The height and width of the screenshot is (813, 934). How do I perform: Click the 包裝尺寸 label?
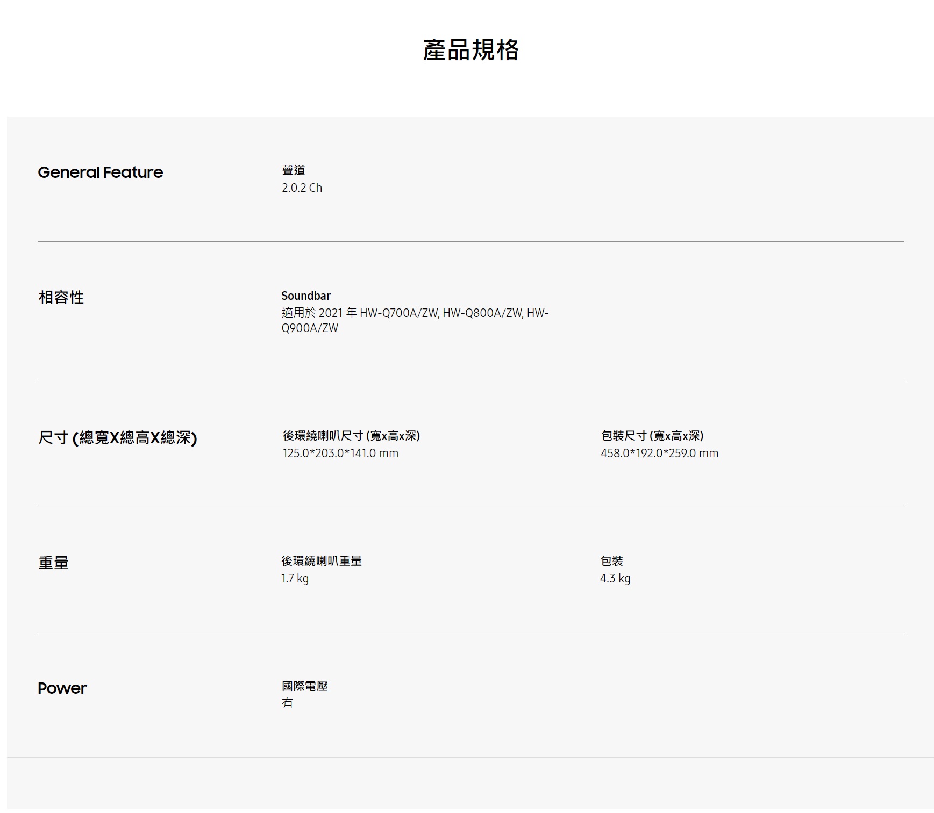tap(652, 436)
